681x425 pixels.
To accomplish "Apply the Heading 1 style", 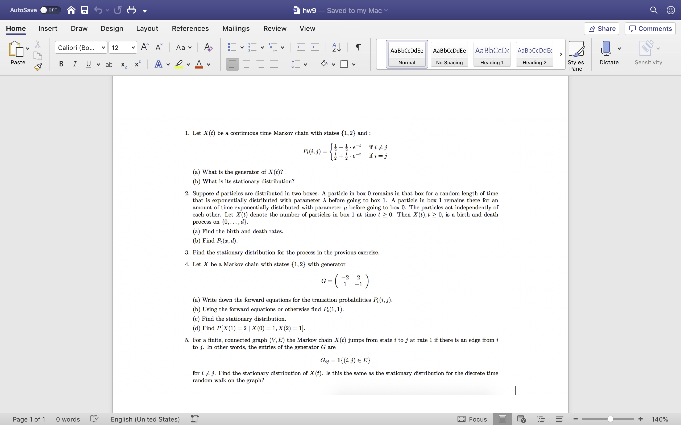I will click(x=492, y=54).
